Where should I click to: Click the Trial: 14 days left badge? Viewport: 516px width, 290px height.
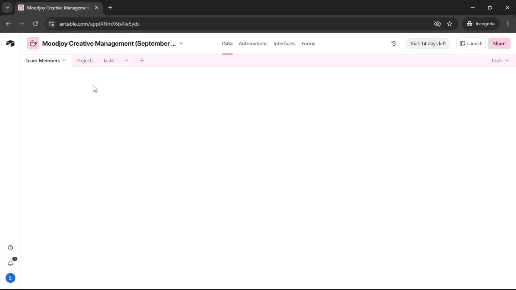[428, 44]
